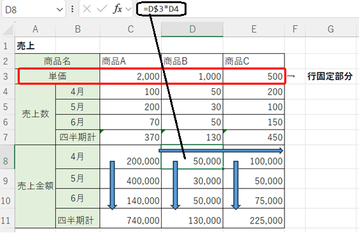359x233 pixels.
Task: Click the 行固定部分 label cell
Action: (x=330, y=77)
